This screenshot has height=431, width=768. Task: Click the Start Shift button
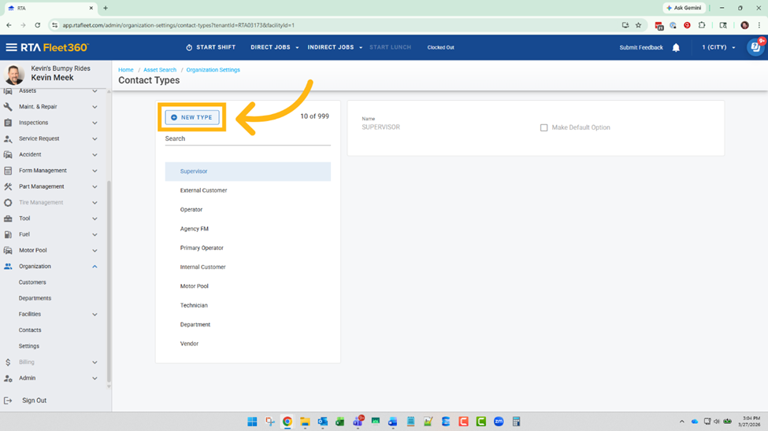click(210, 47)
